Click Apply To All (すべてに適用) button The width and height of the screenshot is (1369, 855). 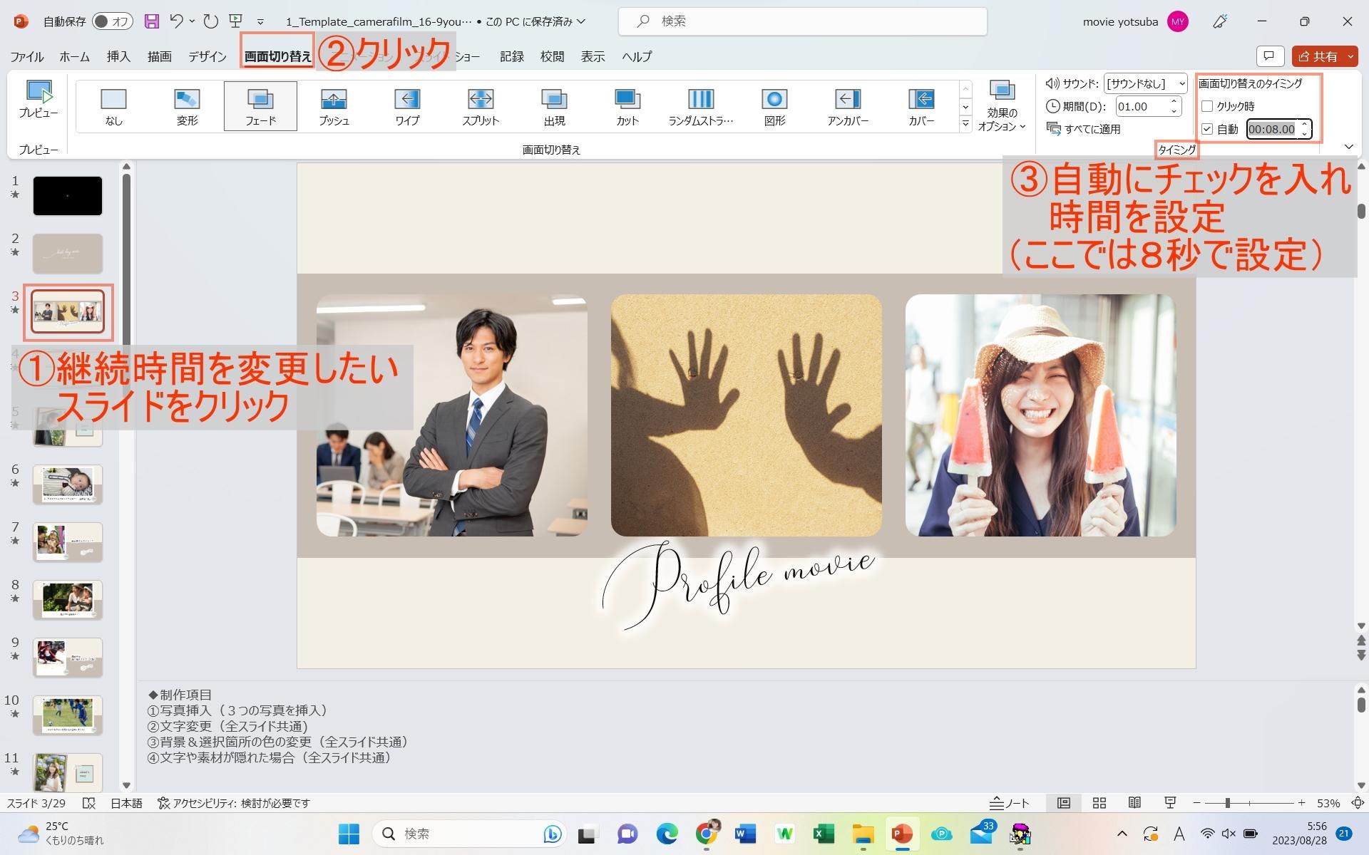coord(1083,129)
